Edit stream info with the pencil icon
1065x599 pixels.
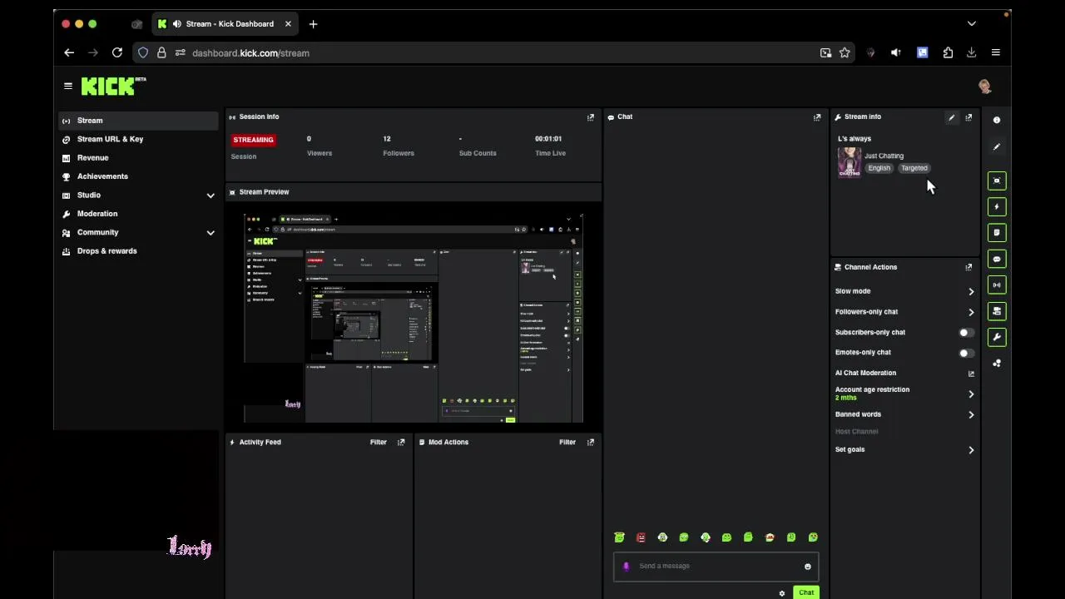coord(951,117)
